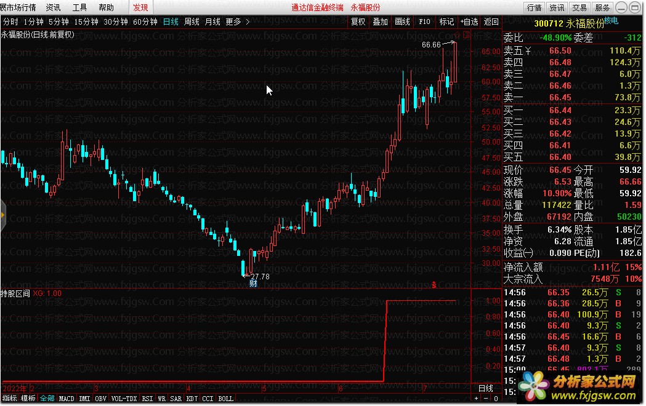Click the 持股区间 indicator label
Screen dimensions: 646x406
(x=15, y=293)
